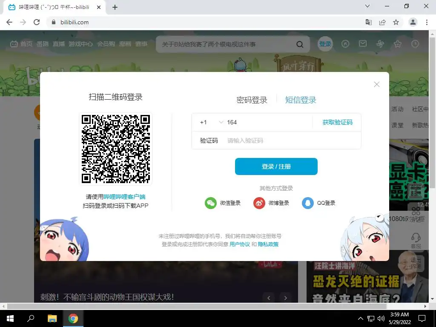Open Windows taskbar search
The width and height of the screenshot is (436, 327).
[x=31, y=318]
